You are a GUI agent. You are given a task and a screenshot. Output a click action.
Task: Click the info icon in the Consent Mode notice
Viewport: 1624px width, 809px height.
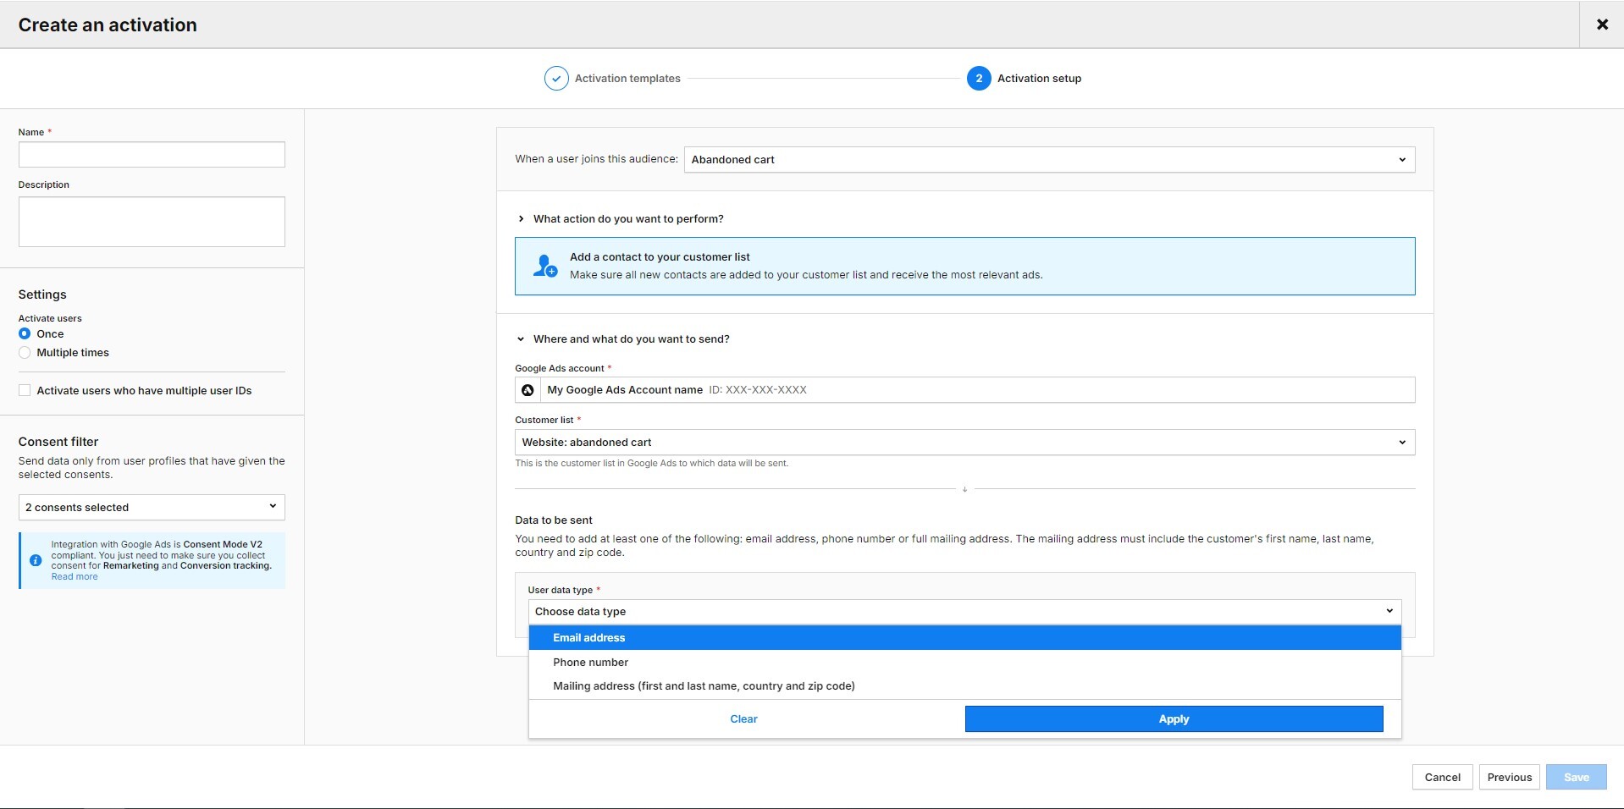[35, 561]
